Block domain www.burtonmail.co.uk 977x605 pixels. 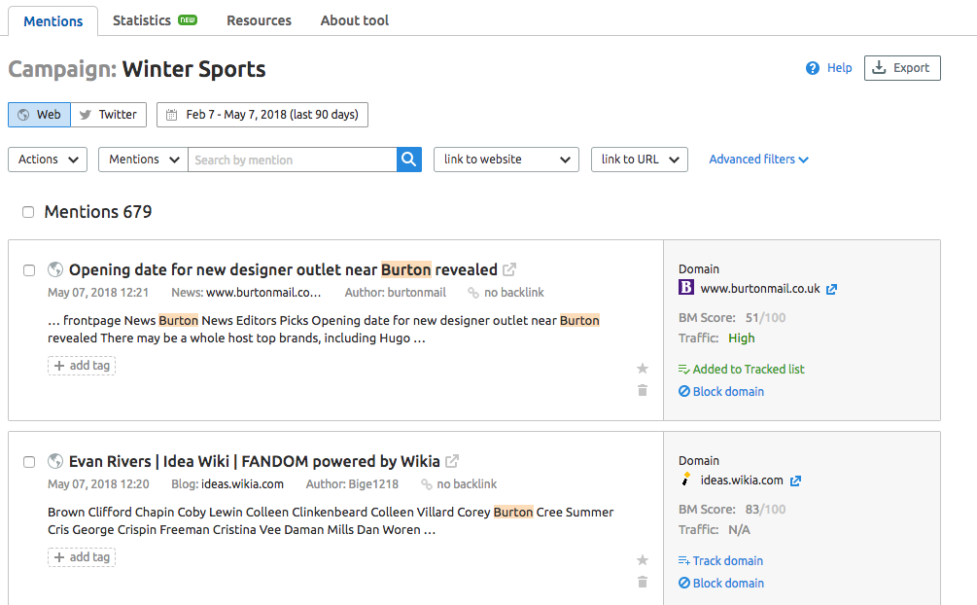pos(721,392)
